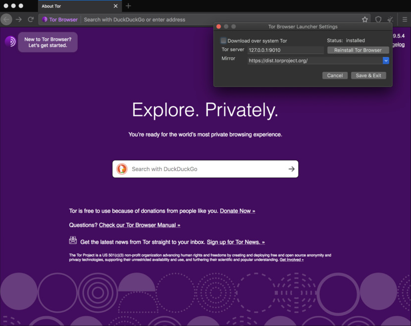Image resolution: width=411 pixels, height=326 pixels.
Task: Open the Changelog link
Action: click(399, 45)
